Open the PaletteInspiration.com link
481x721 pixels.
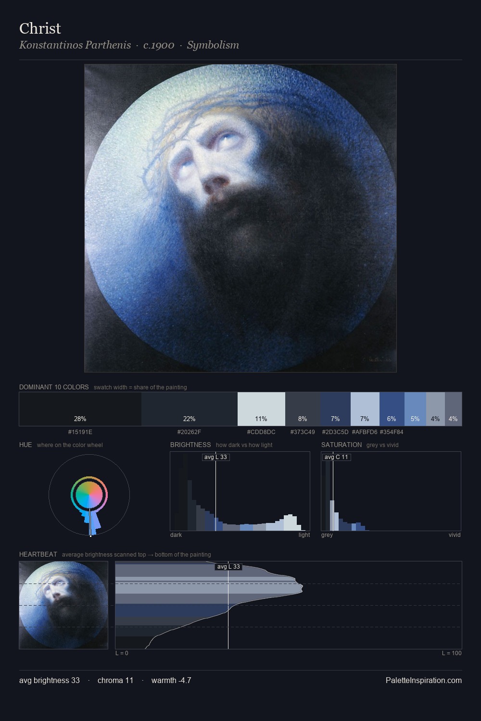424,681
